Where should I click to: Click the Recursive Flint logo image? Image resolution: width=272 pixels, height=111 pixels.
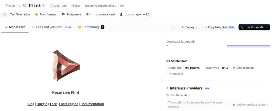66,66
